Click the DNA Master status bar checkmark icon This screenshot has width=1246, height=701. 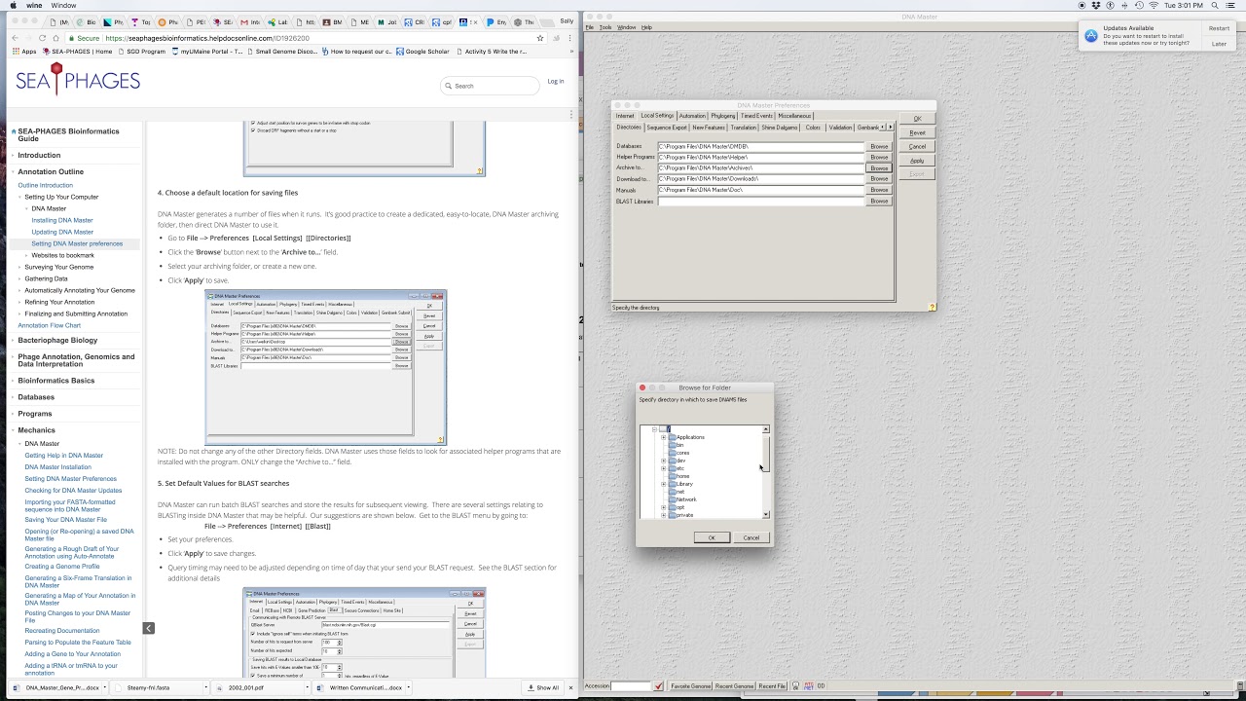pyautogui.click(x=659, y=686)
